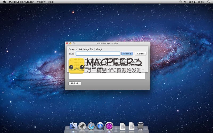Screen dimensions: 213x133
Task: Open the Window menu
Action: (41, 2)
